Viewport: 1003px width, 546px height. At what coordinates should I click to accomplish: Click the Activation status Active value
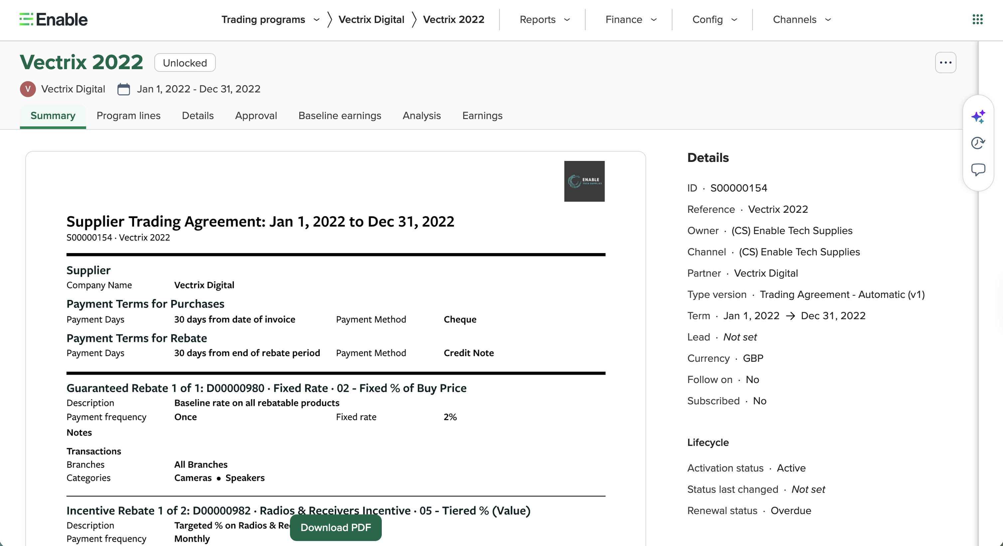(791, 468)
